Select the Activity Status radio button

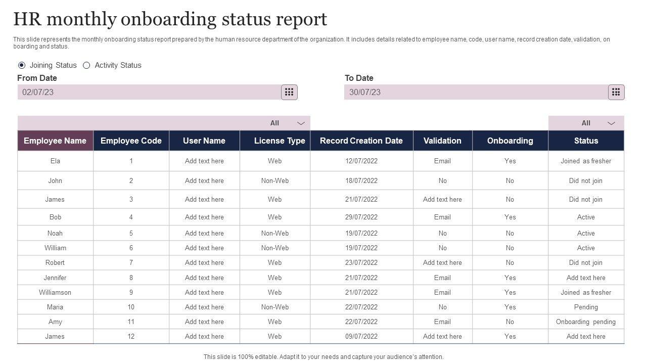86,65
